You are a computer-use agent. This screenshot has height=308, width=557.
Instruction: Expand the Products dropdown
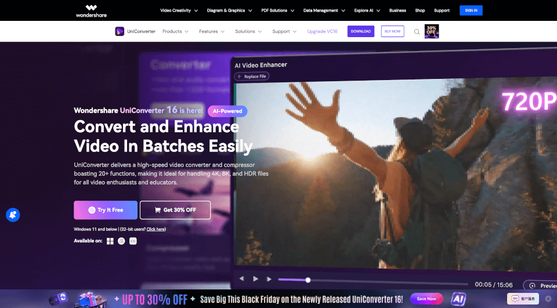click(x=175, y=31)
